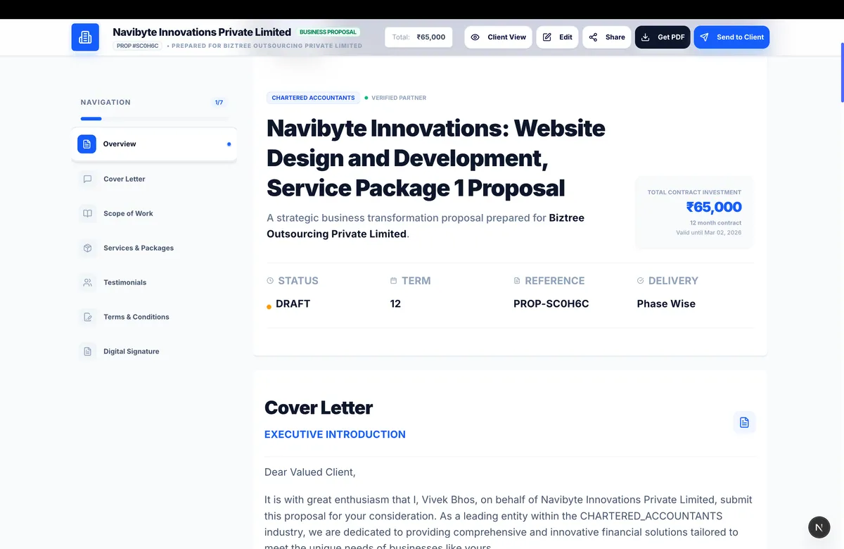Click the Total ₹65,000 field
Image resolution: width=844 pixels, height=549 pixels.
[x=418, y=37]
